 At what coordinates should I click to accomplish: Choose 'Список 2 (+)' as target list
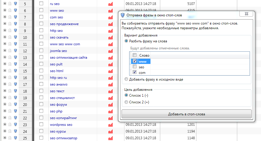click(126, 102)
